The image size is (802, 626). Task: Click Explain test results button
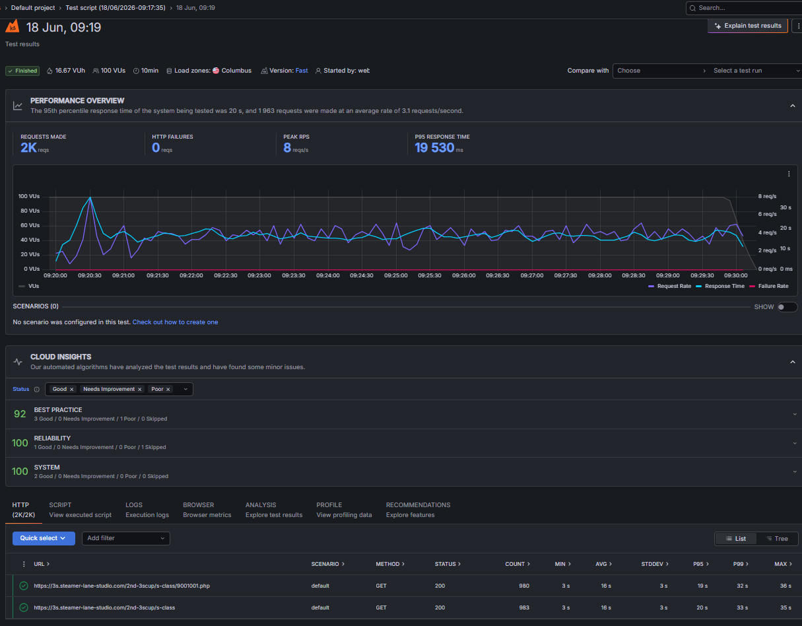pyautogui.click(x=747, y=26)
